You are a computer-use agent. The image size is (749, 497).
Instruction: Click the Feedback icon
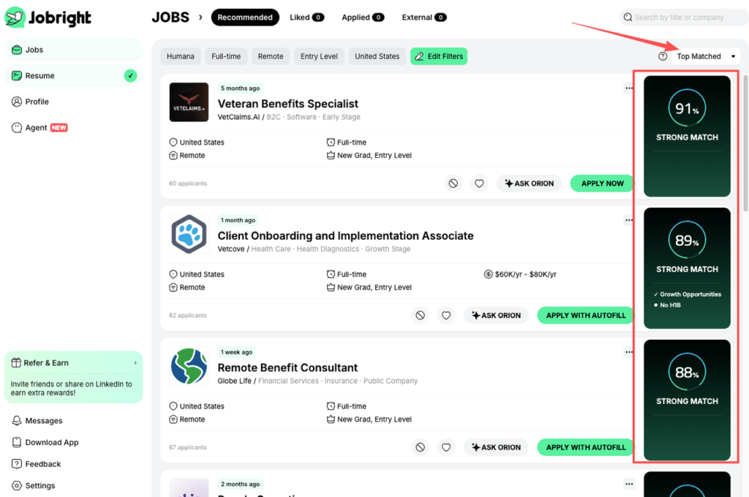click(16, 463)
